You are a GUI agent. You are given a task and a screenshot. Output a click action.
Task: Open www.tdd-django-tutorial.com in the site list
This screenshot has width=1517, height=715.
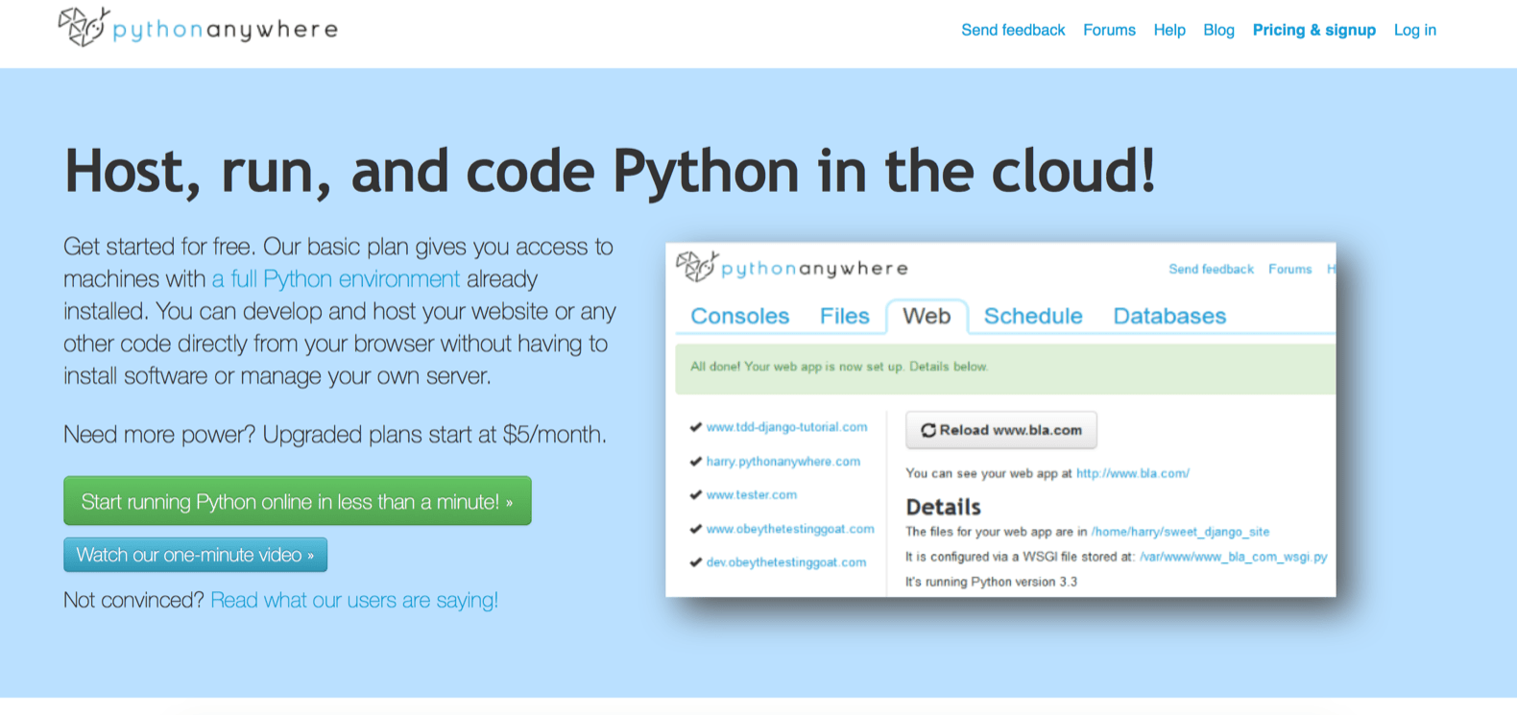(x=786, y=427)
